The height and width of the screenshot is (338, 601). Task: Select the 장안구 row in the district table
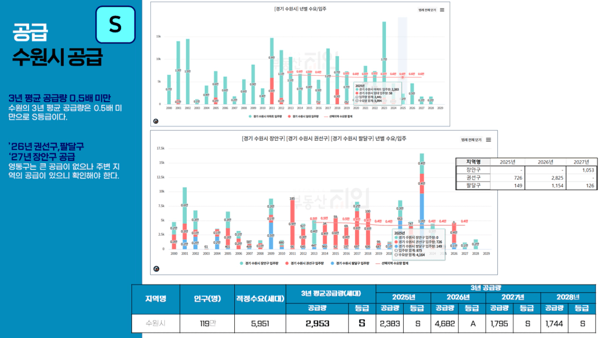[526, 169]
